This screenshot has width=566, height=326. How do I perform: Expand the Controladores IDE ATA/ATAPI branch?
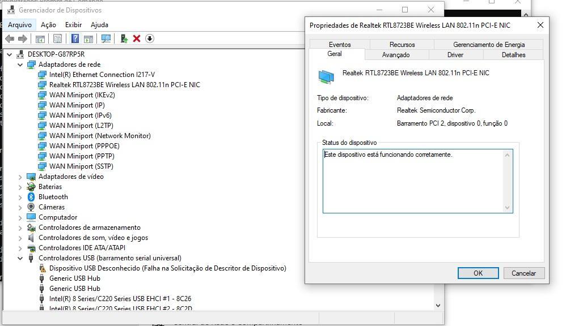click(x=20, y=248)
